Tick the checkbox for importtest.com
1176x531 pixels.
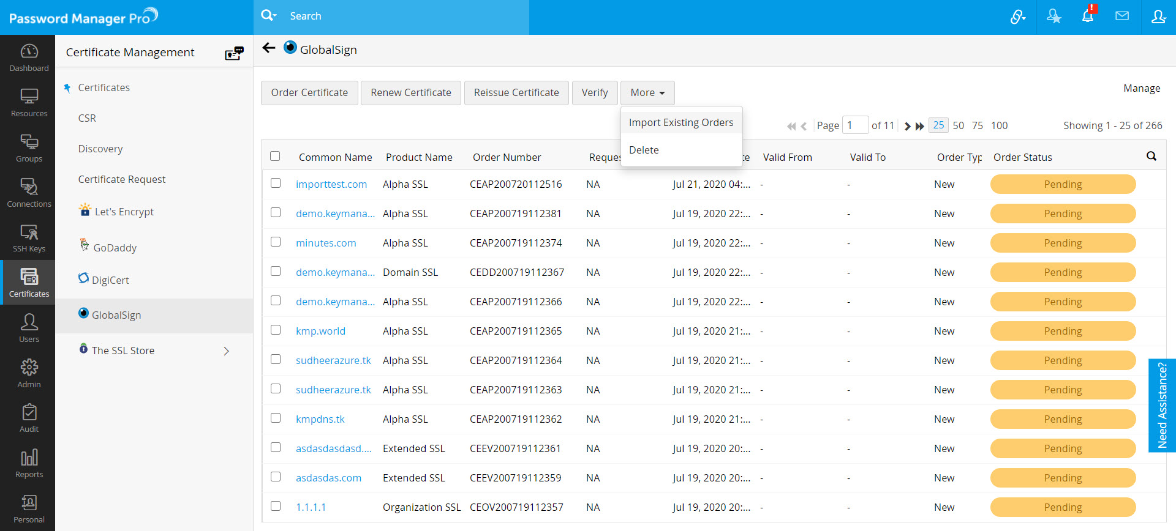click(x=276, y=184)
